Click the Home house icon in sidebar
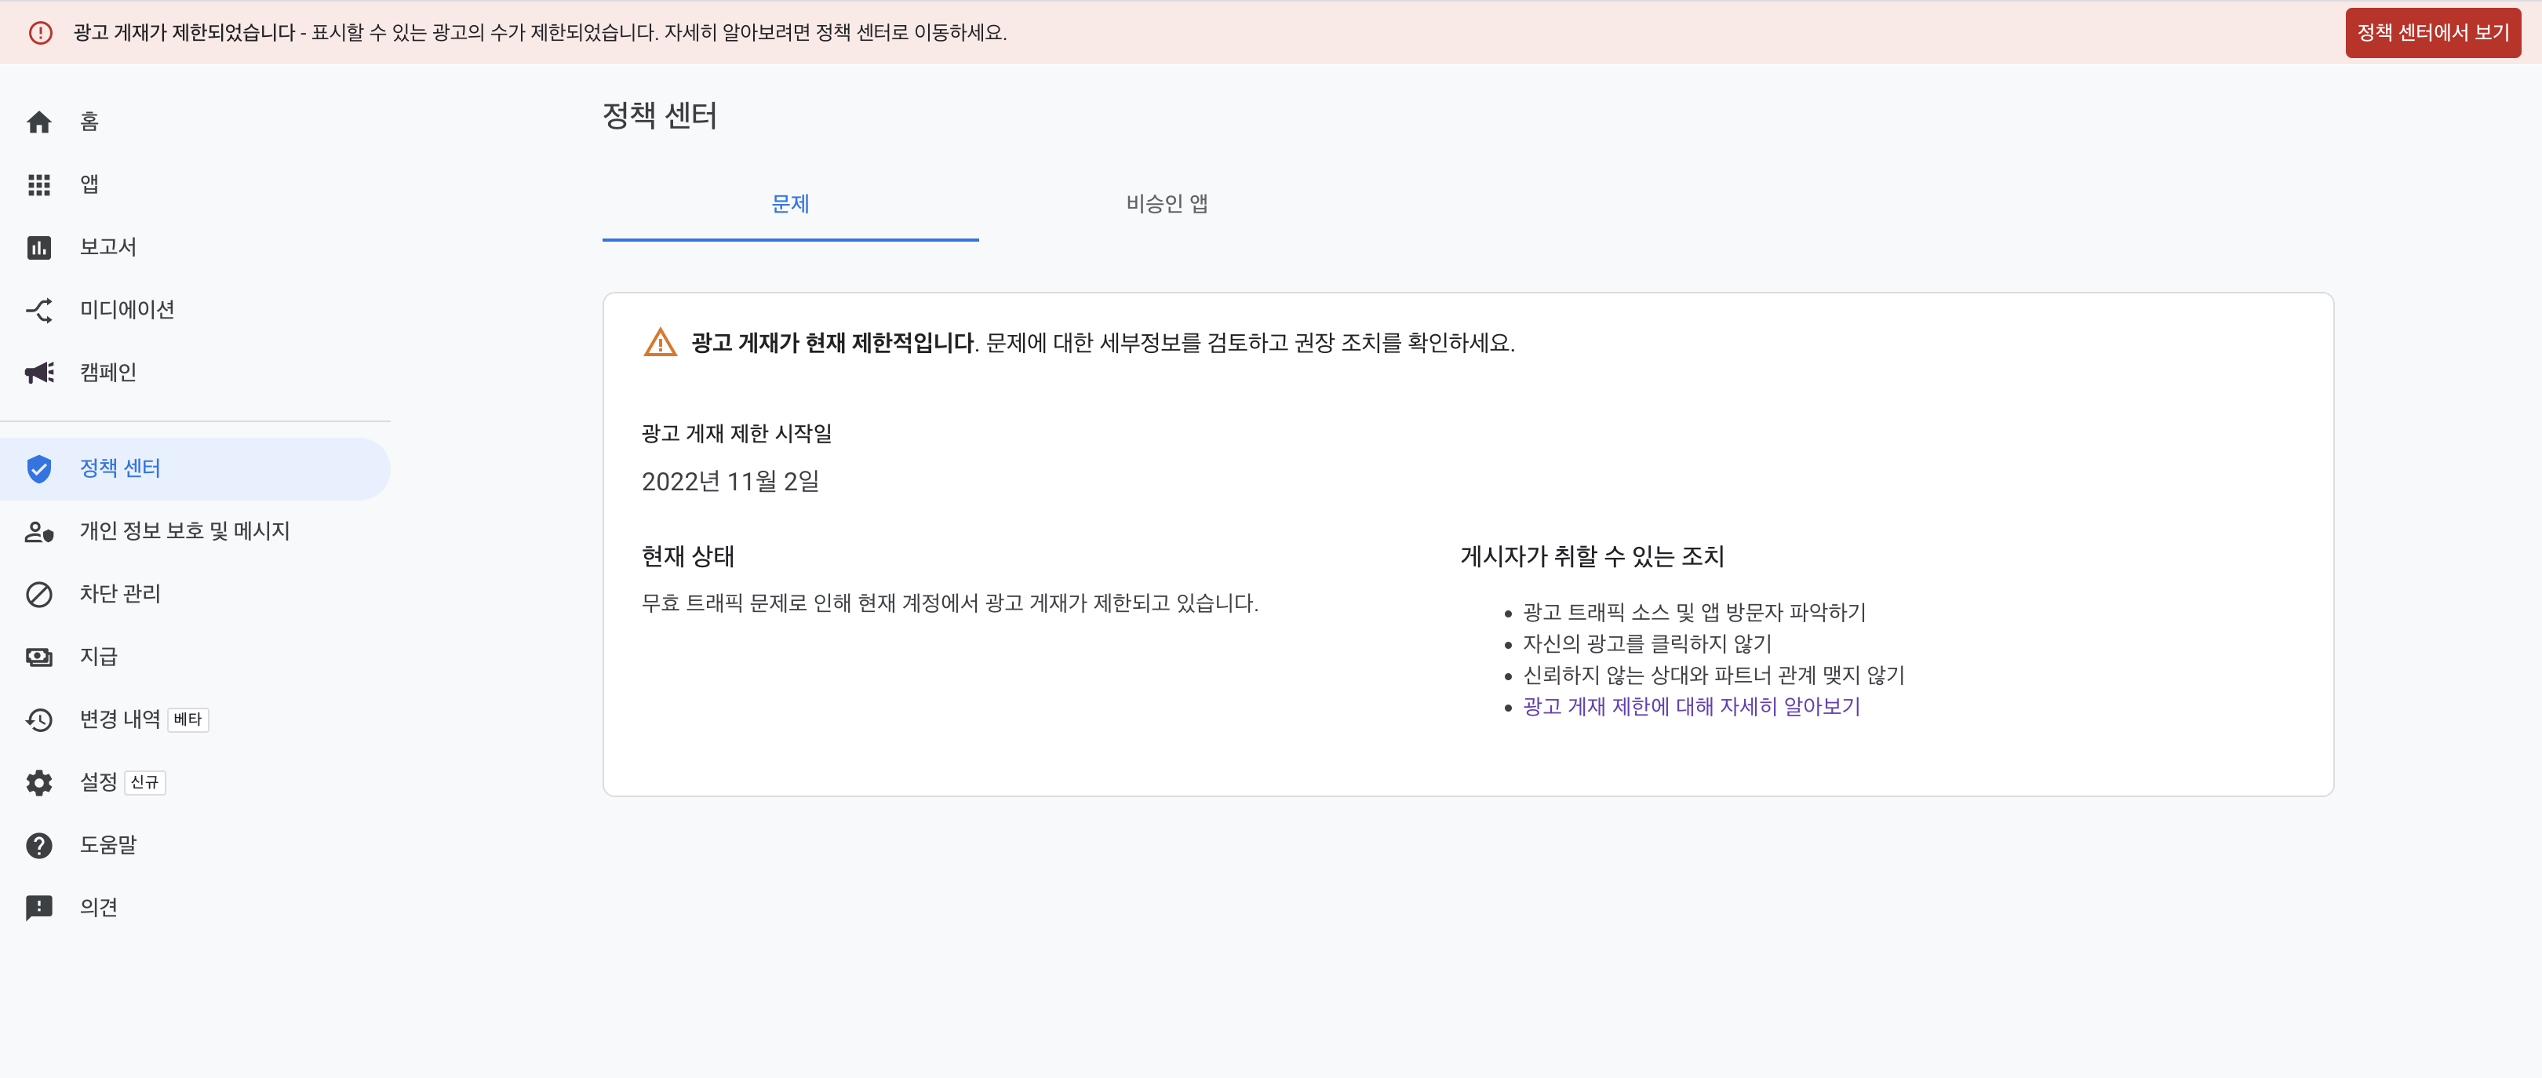 pos(38,122)
